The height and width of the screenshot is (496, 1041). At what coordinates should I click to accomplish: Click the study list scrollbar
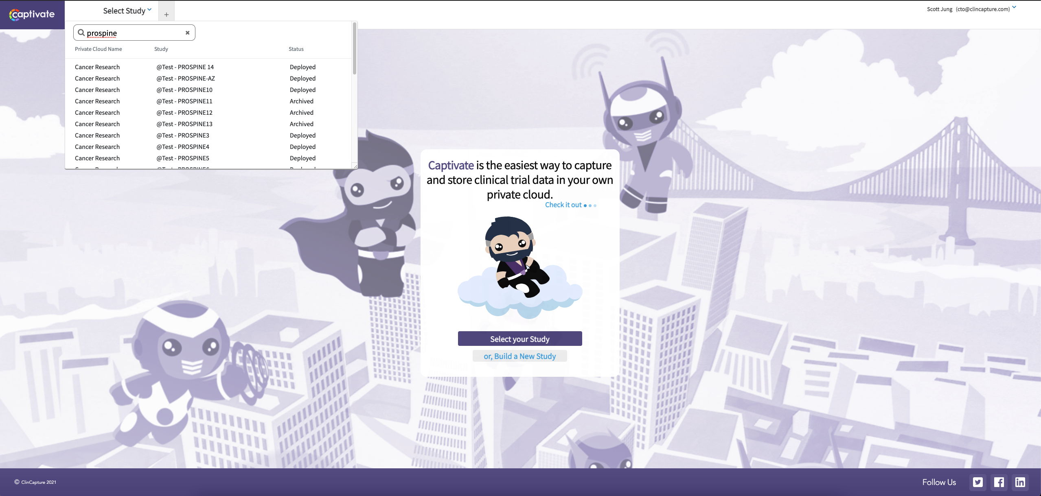click(x=354, y=49)
